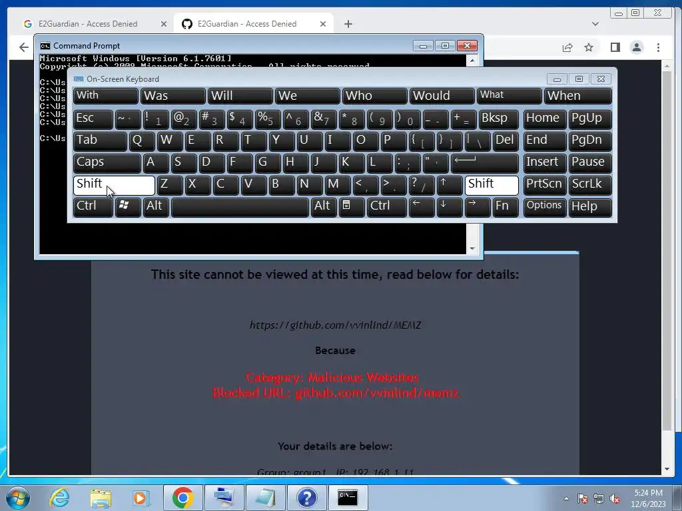
Task: Switch to On-Screen Keyboard taskbar button
Action: [224, 498]
